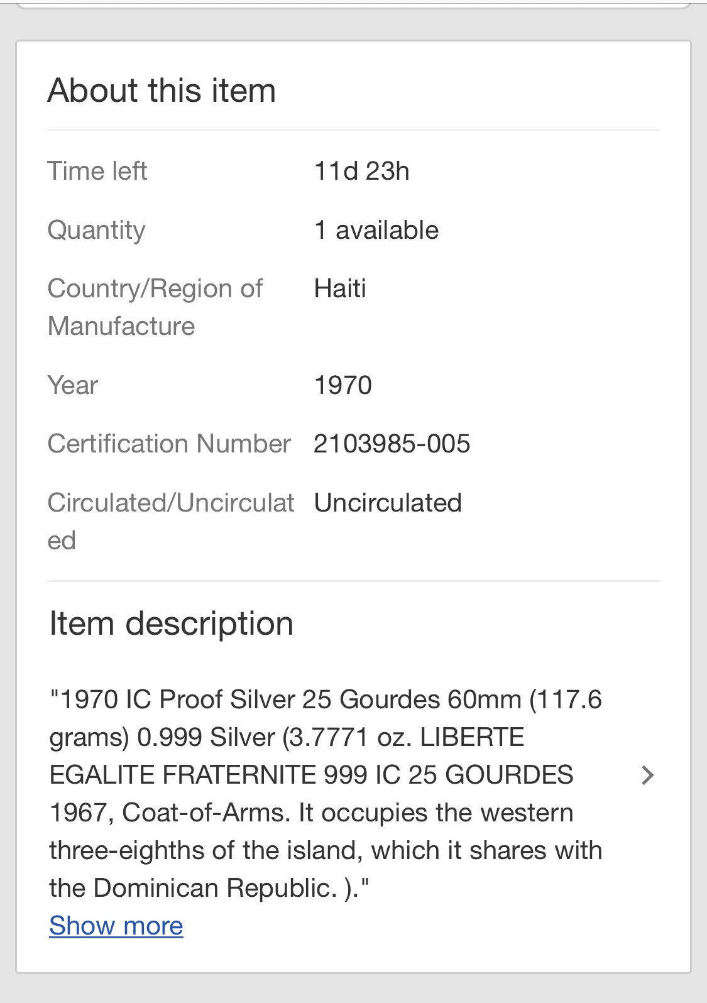Image resolution: width=707 pixels, height=1003 pixels.
Task: Tap Country/Region of Manufacture label
Action: (x=155, y=307)
